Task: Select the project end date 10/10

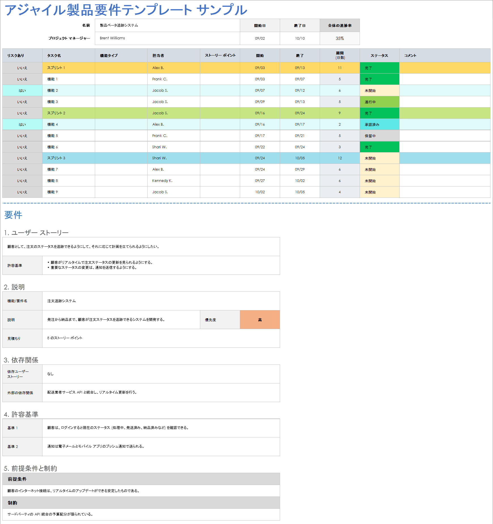Action: click(x=300, y=38)
